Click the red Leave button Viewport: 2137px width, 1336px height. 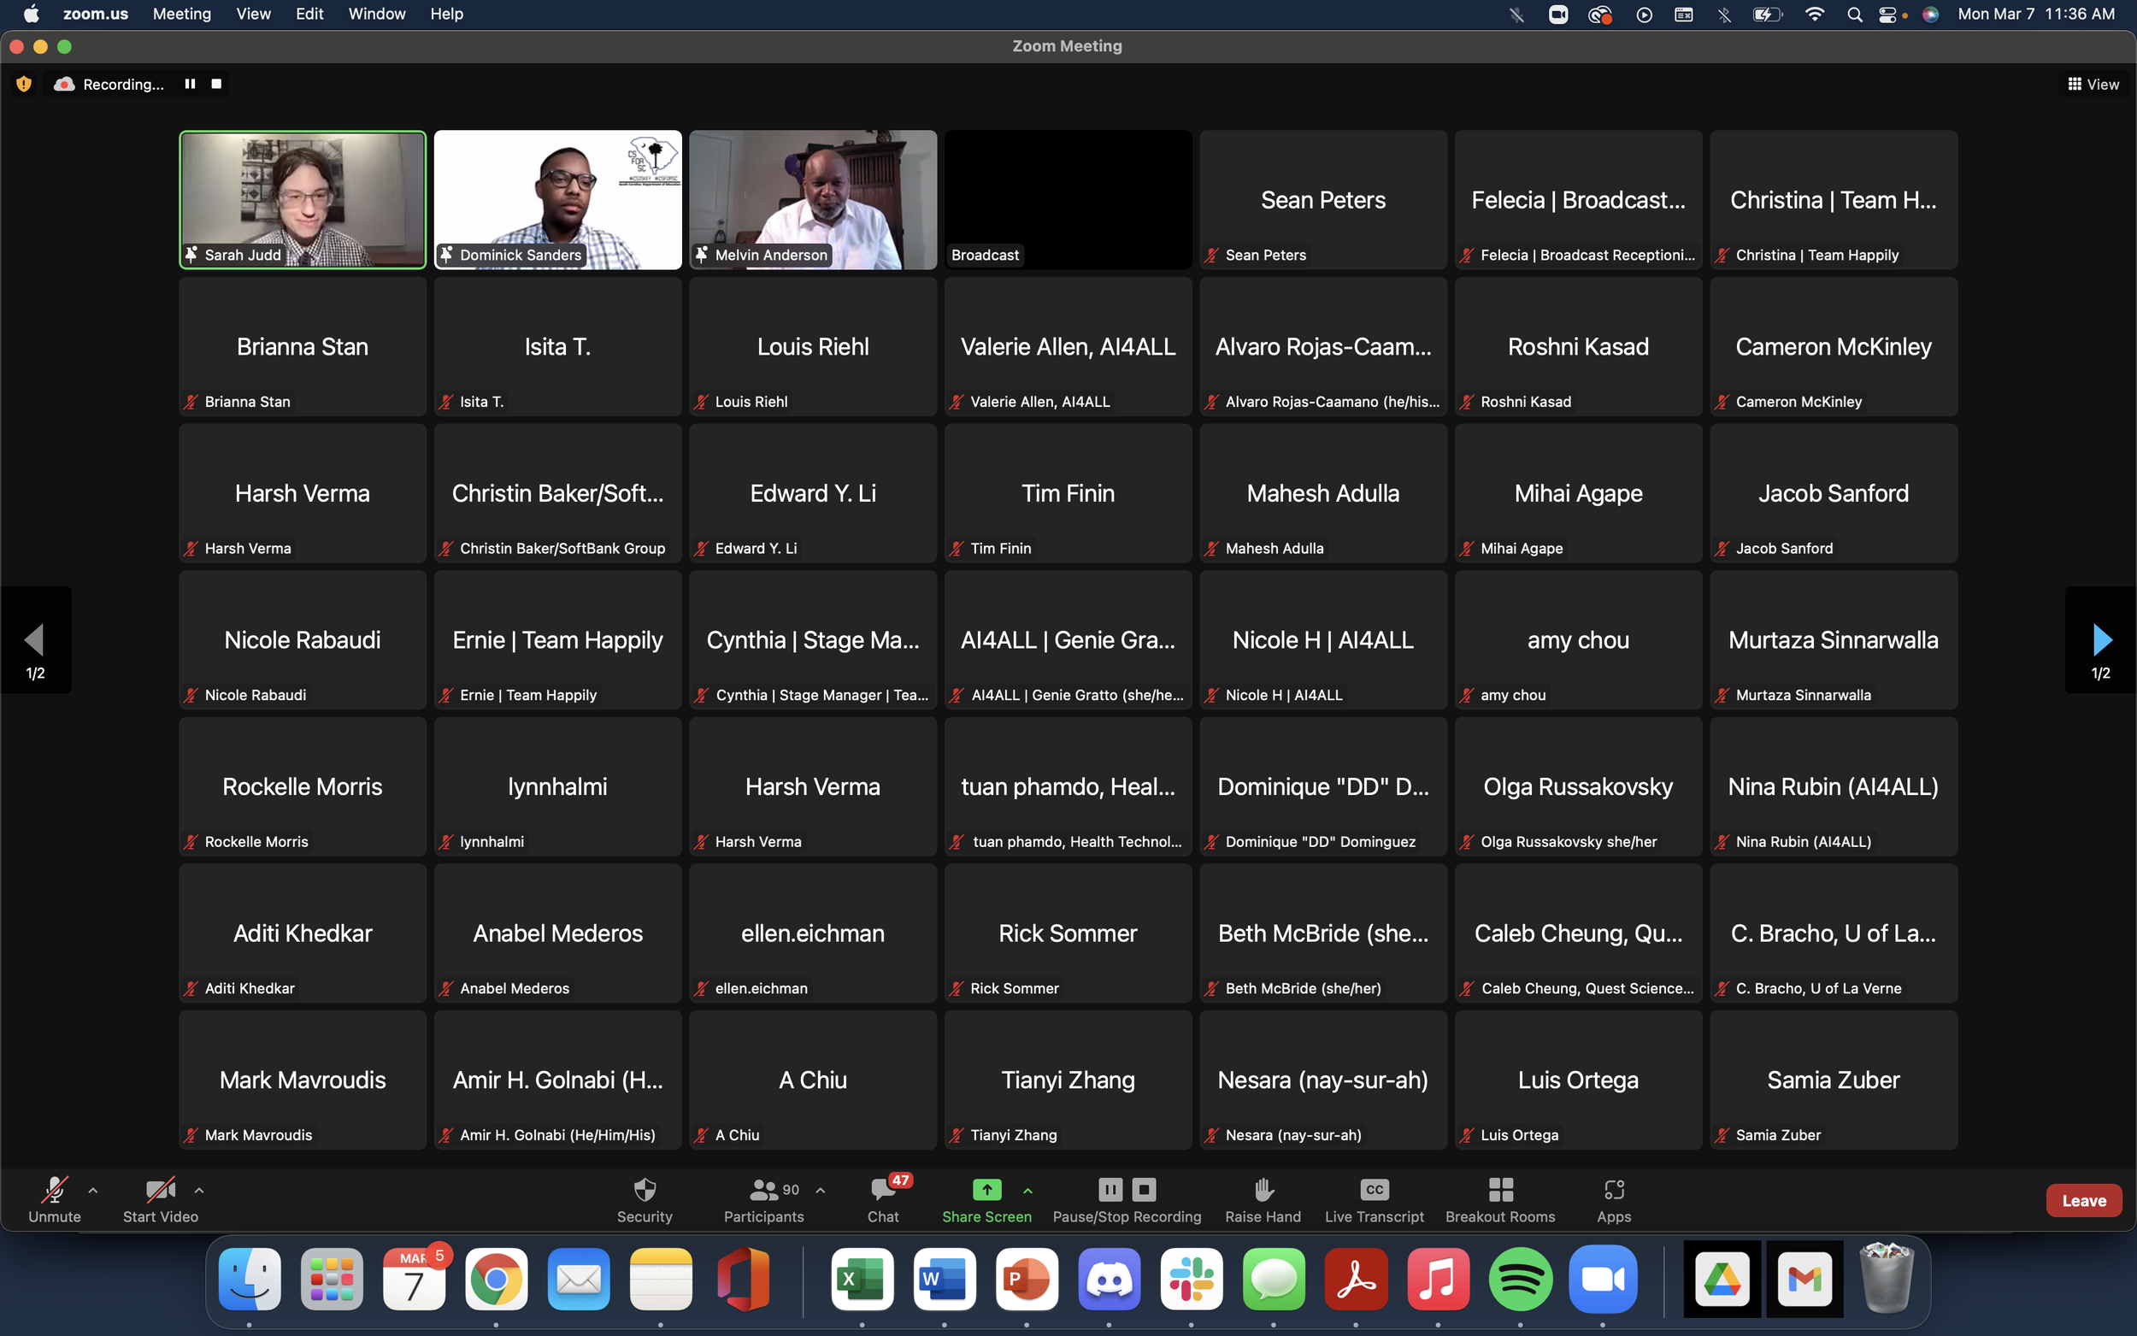tap(2084, 1200)
